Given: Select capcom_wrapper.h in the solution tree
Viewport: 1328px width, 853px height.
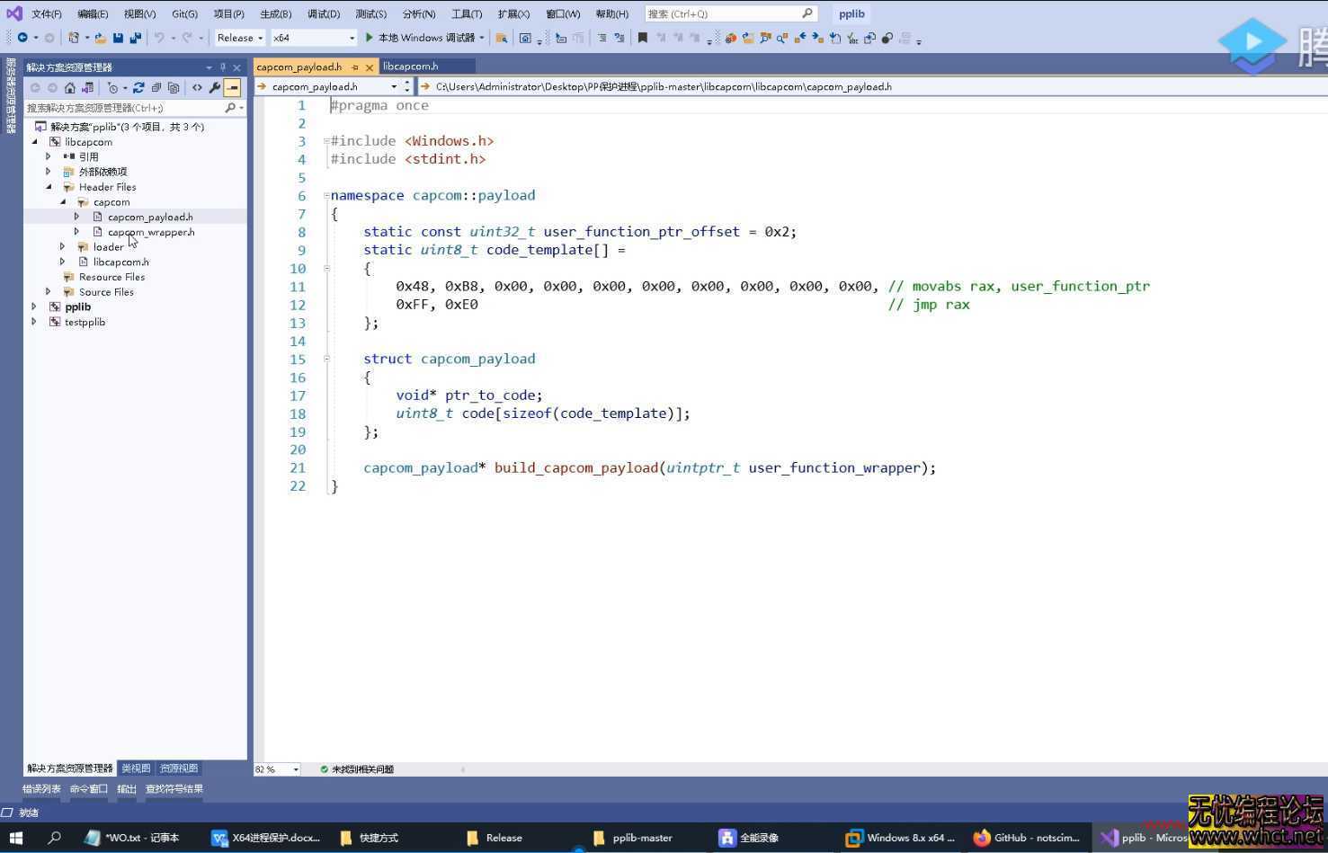Looking at the screenshot, I should [150, 232].
